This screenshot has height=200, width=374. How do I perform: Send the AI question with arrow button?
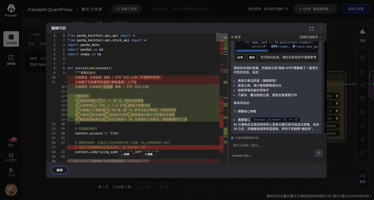pos(319,153)
